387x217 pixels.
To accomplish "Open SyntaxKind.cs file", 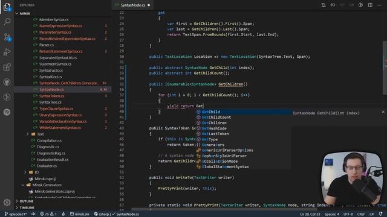I will point(50,77).
